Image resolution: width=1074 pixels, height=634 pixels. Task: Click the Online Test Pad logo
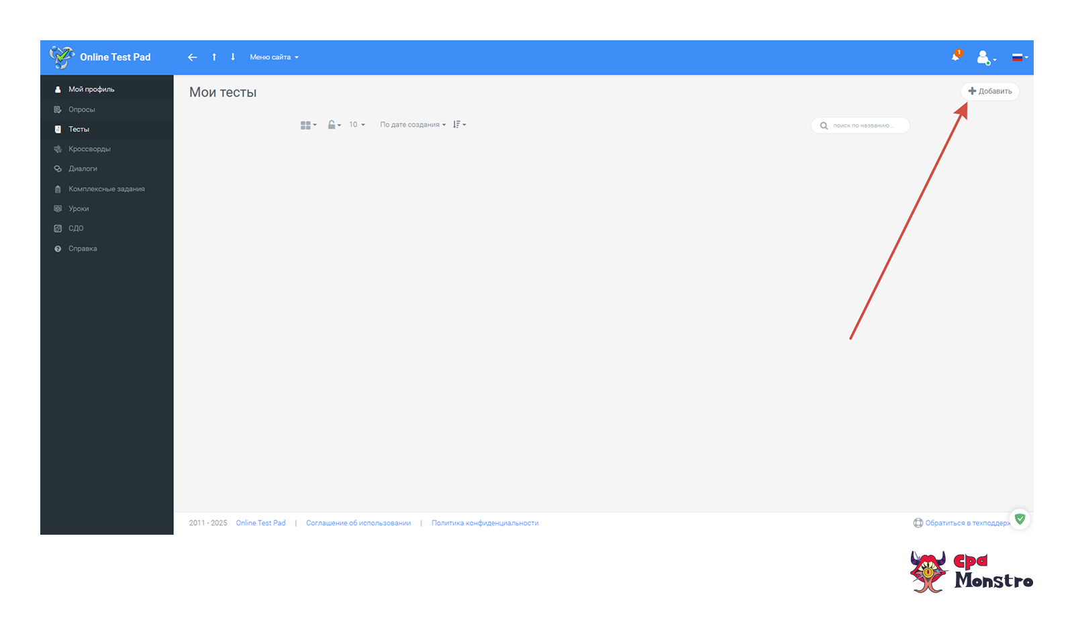pos(100,57)
